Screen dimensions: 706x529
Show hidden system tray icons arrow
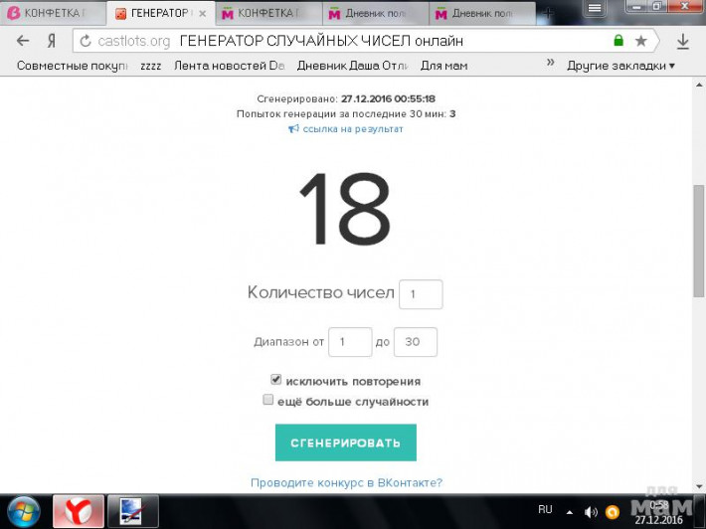click(x=570, y=511)
